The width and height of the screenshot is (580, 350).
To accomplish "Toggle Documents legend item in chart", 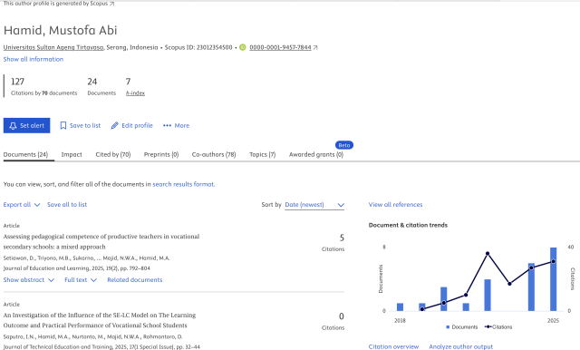I will coord(461,327).
